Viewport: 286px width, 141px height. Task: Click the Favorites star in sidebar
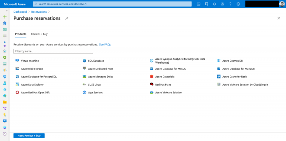click(5, 42)
